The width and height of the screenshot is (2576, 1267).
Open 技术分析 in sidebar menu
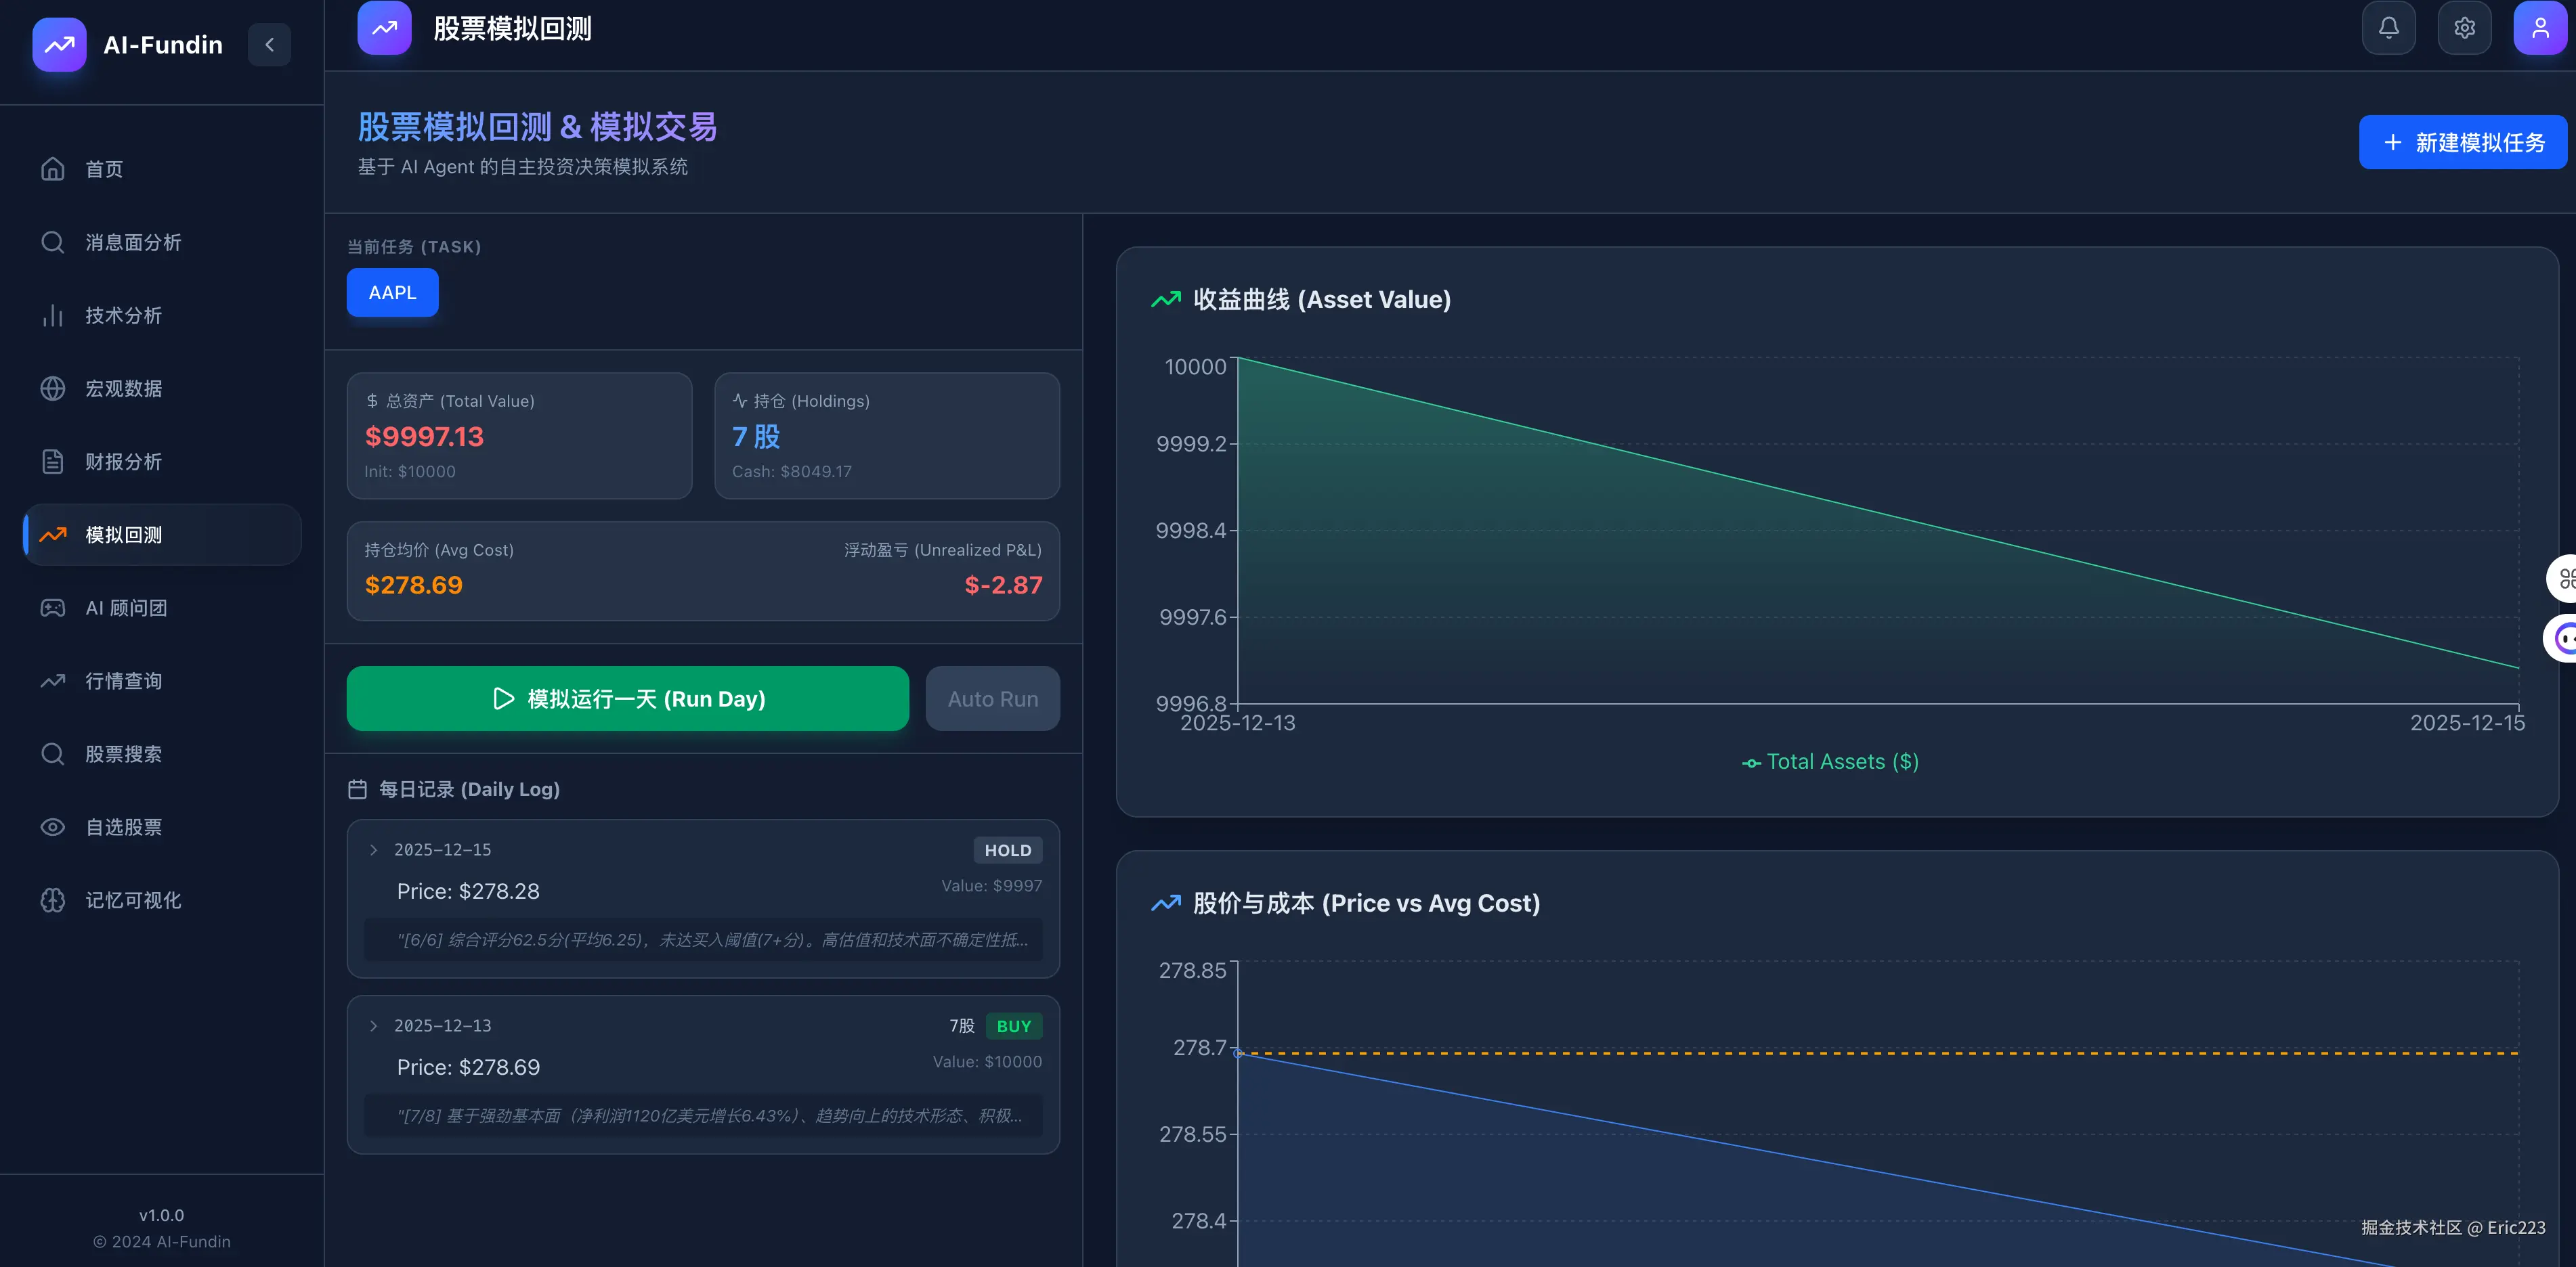point(123,316)
